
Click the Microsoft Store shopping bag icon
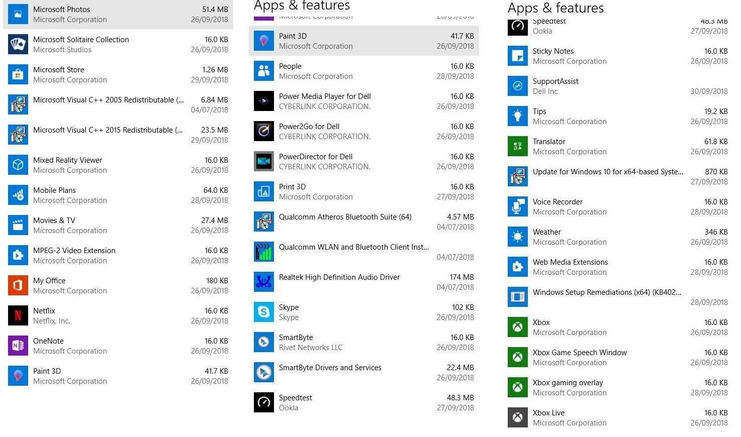(18, 74)
